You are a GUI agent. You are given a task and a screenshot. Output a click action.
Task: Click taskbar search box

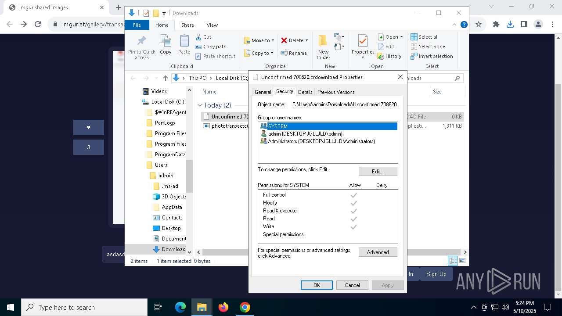84,307
